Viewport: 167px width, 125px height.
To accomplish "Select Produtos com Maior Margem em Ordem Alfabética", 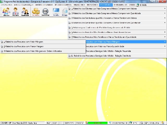I will [33, 51].
